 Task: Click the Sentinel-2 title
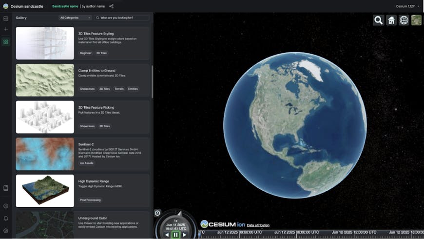86,144
